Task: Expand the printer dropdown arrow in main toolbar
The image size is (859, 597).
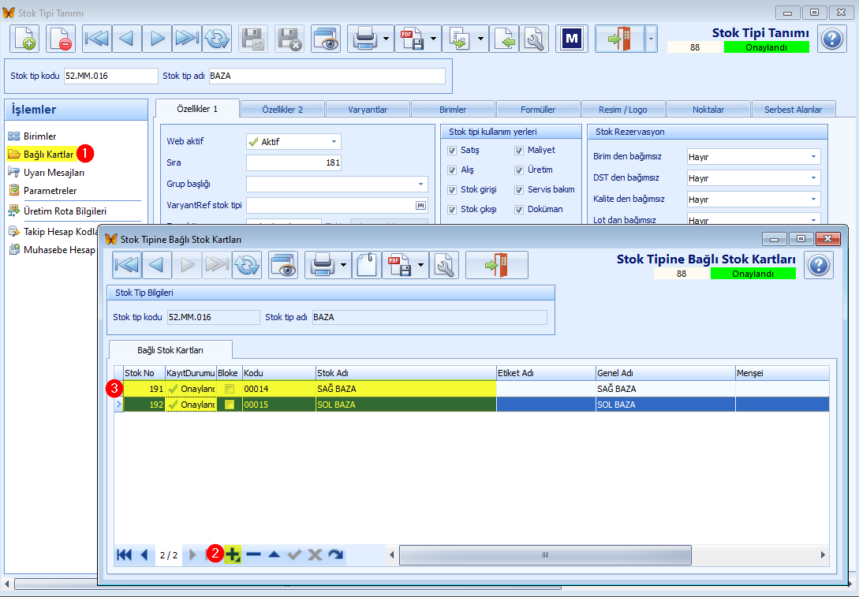Action: point(387,39)
